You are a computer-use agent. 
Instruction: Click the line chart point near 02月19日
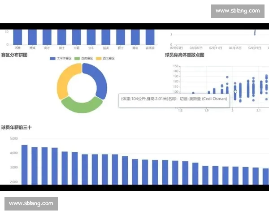[254, 33]
